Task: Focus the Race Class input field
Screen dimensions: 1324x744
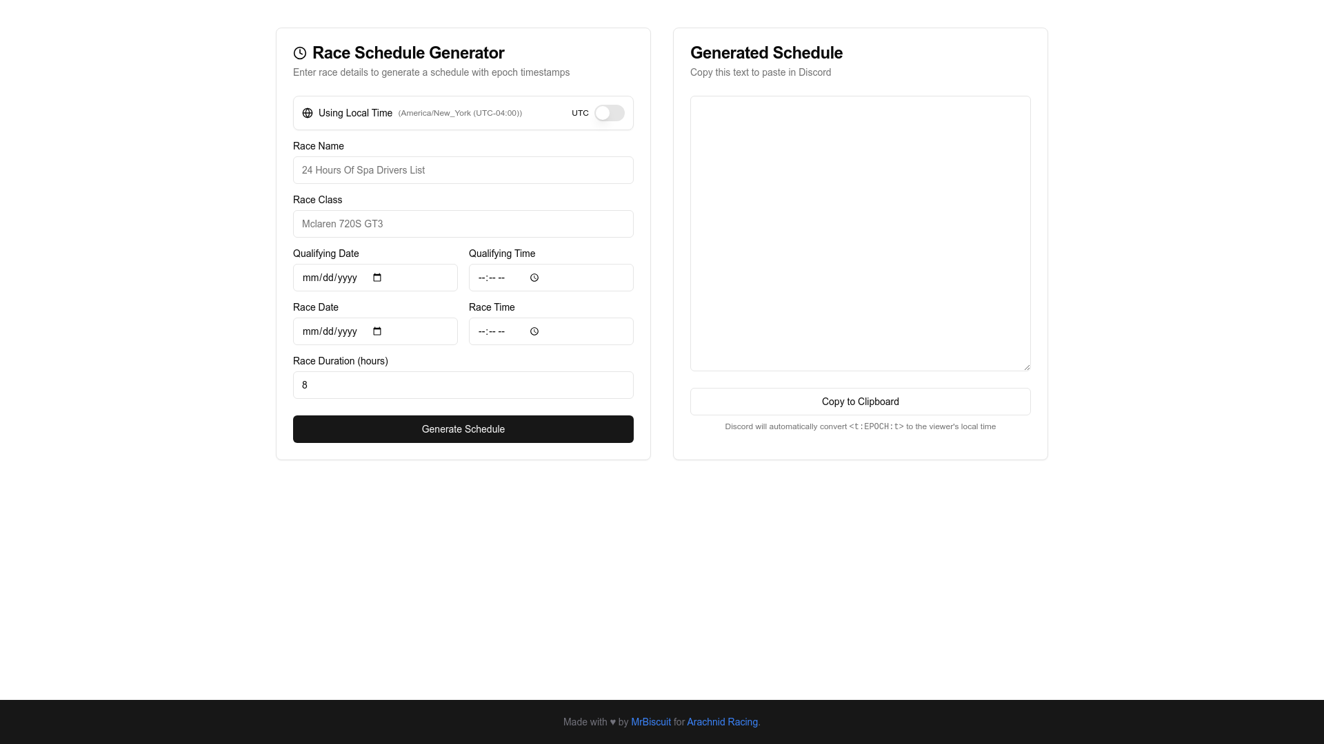Action: click(463, 224)
